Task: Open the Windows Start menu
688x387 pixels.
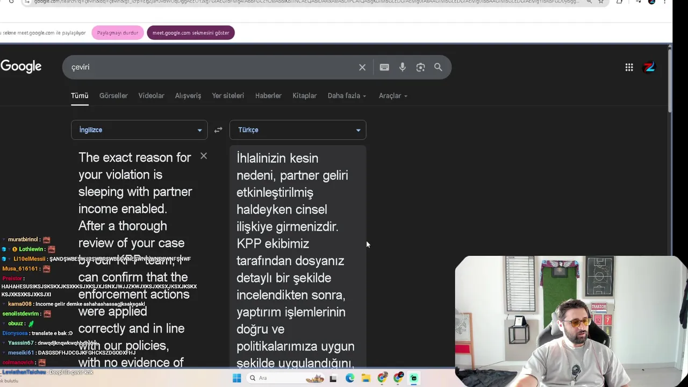Action: (x=236, y=378)
